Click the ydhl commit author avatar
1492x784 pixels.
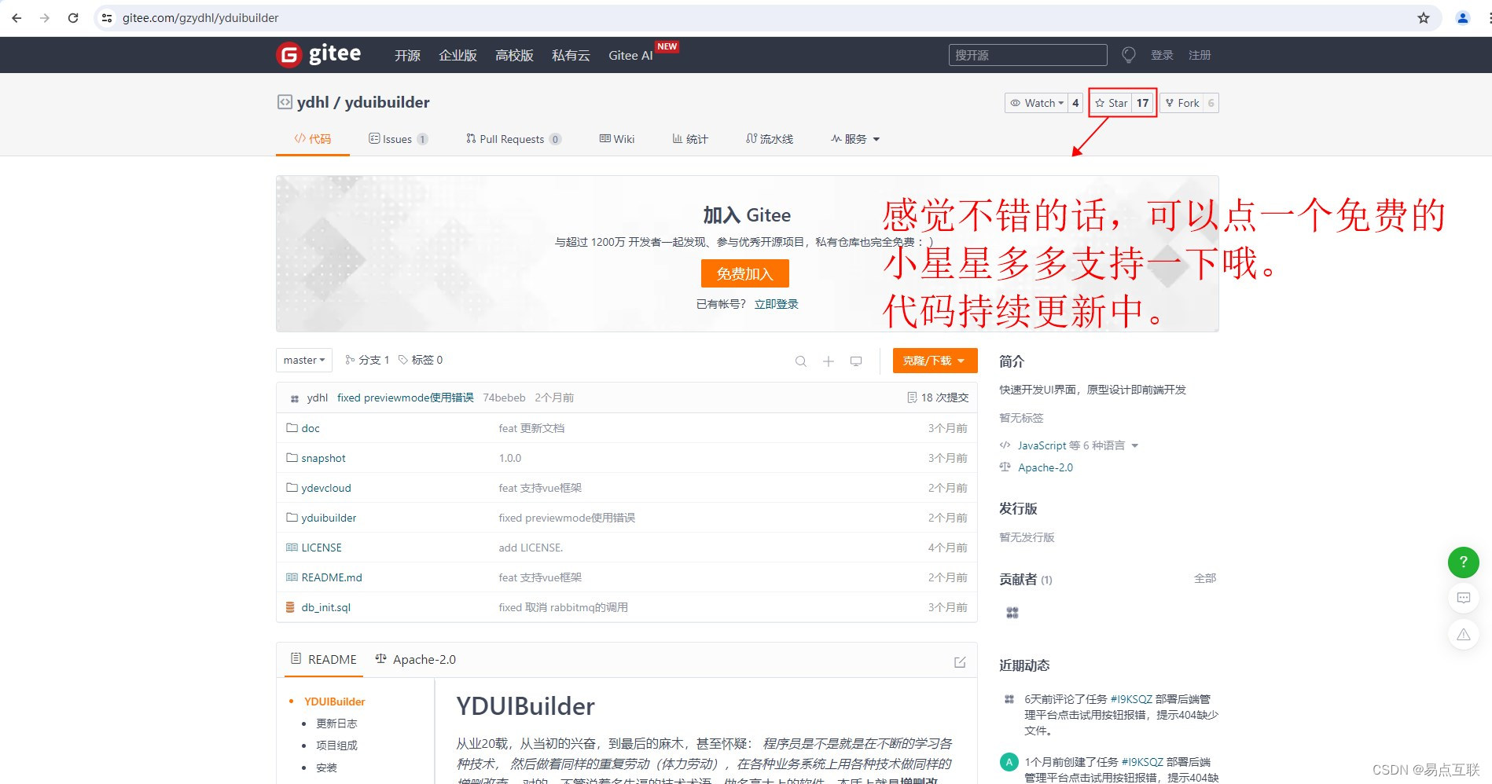point(295,398)
